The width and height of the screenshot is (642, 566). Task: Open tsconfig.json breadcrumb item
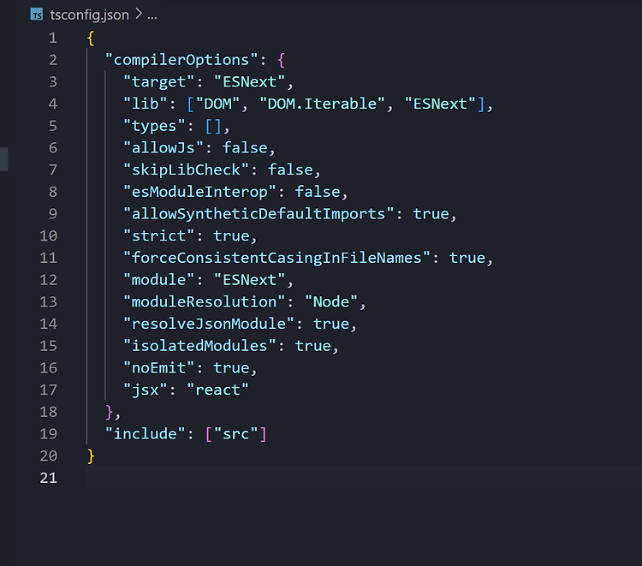[x=89, y=15]
